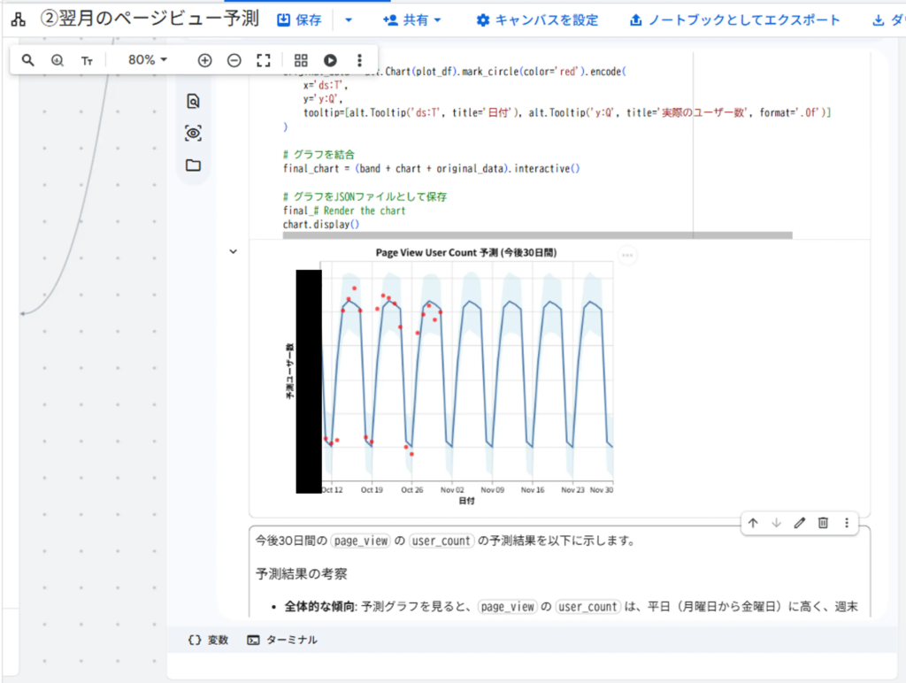Collapse the chart output with the chevron
Viewport: 906px width, 683px height.
pyautogui.click(x=234, y=251)
